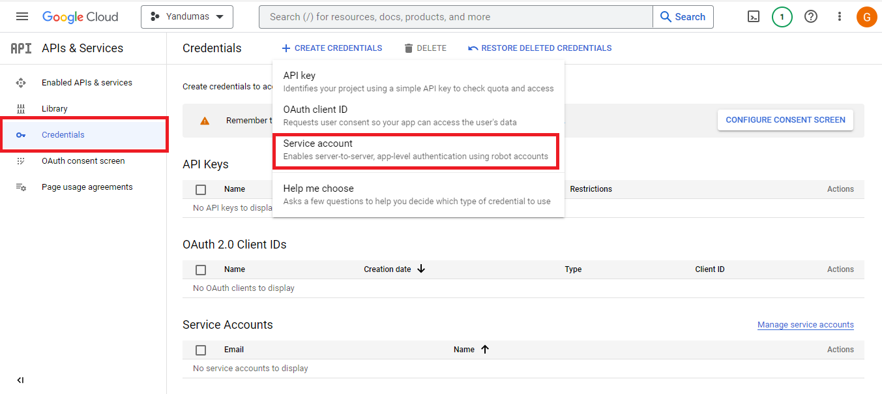Click the key icon next to Credentials
Viewport: 882px width, 394px height.
point(21,135)
